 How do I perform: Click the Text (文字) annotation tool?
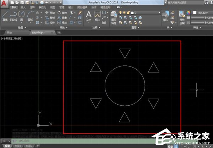tap(89, 15)
